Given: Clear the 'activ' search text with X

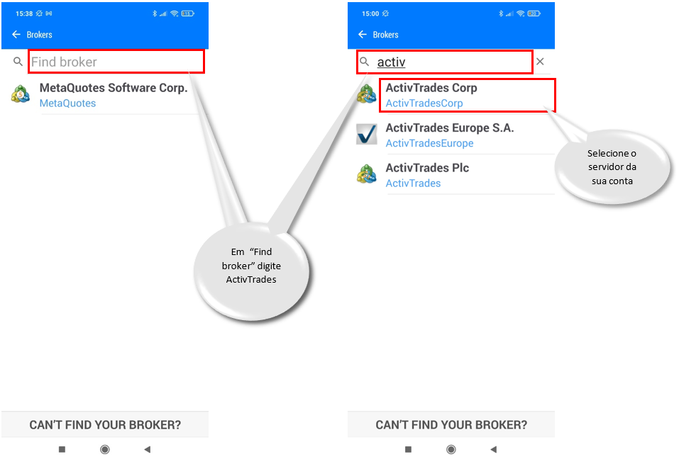Looking at the screenshot, I should [x=540, y=62].
